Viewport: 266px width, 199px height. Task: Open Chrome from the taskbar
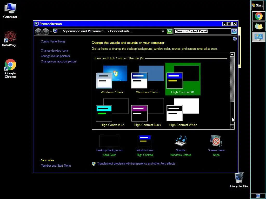click(x=258, y=16)
